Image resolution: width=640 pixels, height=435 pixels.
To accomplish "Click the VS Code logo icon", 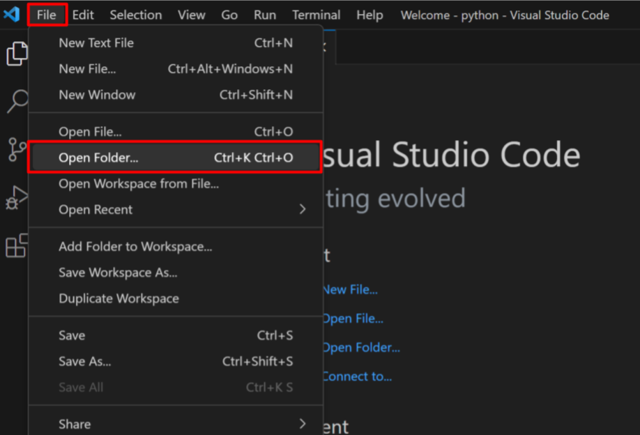I will pyautogui.click(x=11, y=15).
